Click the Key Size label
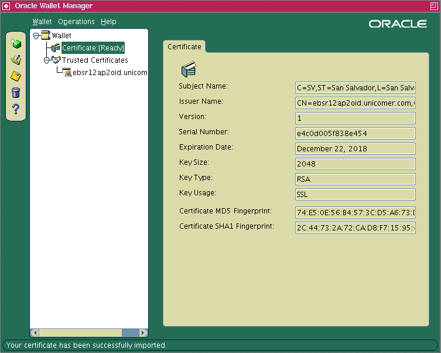Viewport: 441px width, 353px height. [x=194, y=162]
